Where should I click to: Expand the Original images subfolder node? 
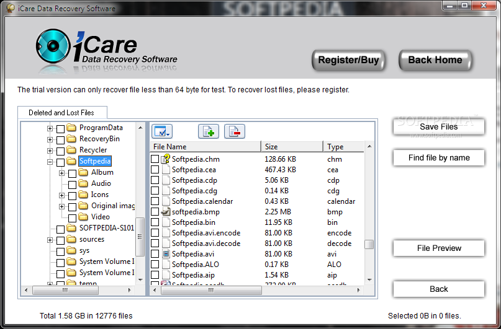coord(61,206)
